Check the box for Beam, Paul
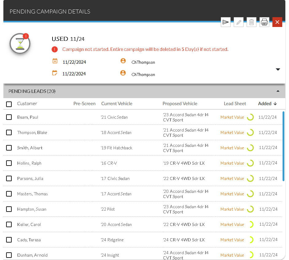The width and height of the screenshot is (289, 260). click(9, 117)
